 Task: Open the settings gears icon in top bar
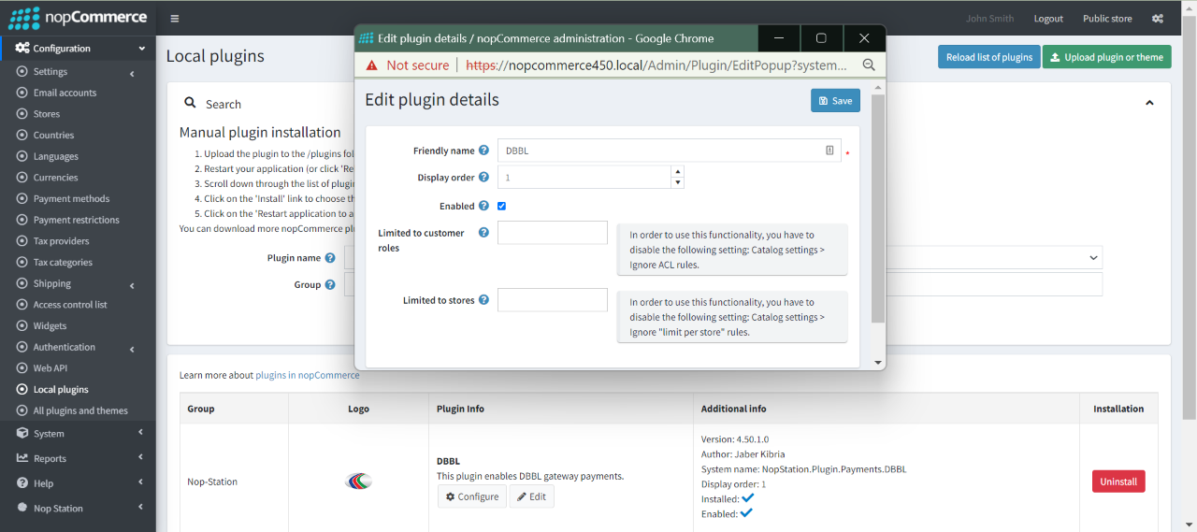(1157, 19)
